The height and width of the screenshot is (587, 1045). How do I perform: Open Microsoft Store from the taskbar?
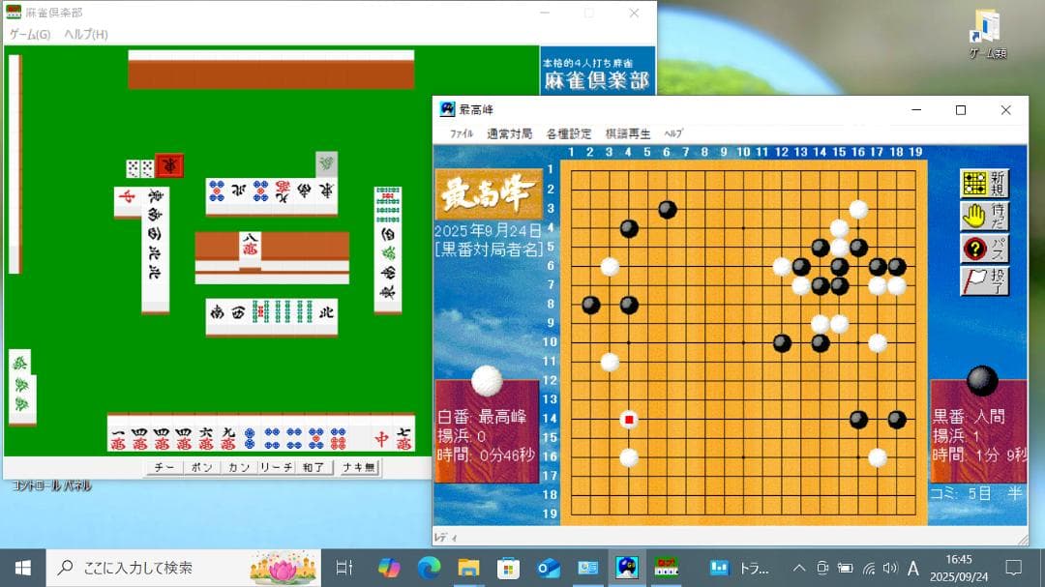coord(508,568)
